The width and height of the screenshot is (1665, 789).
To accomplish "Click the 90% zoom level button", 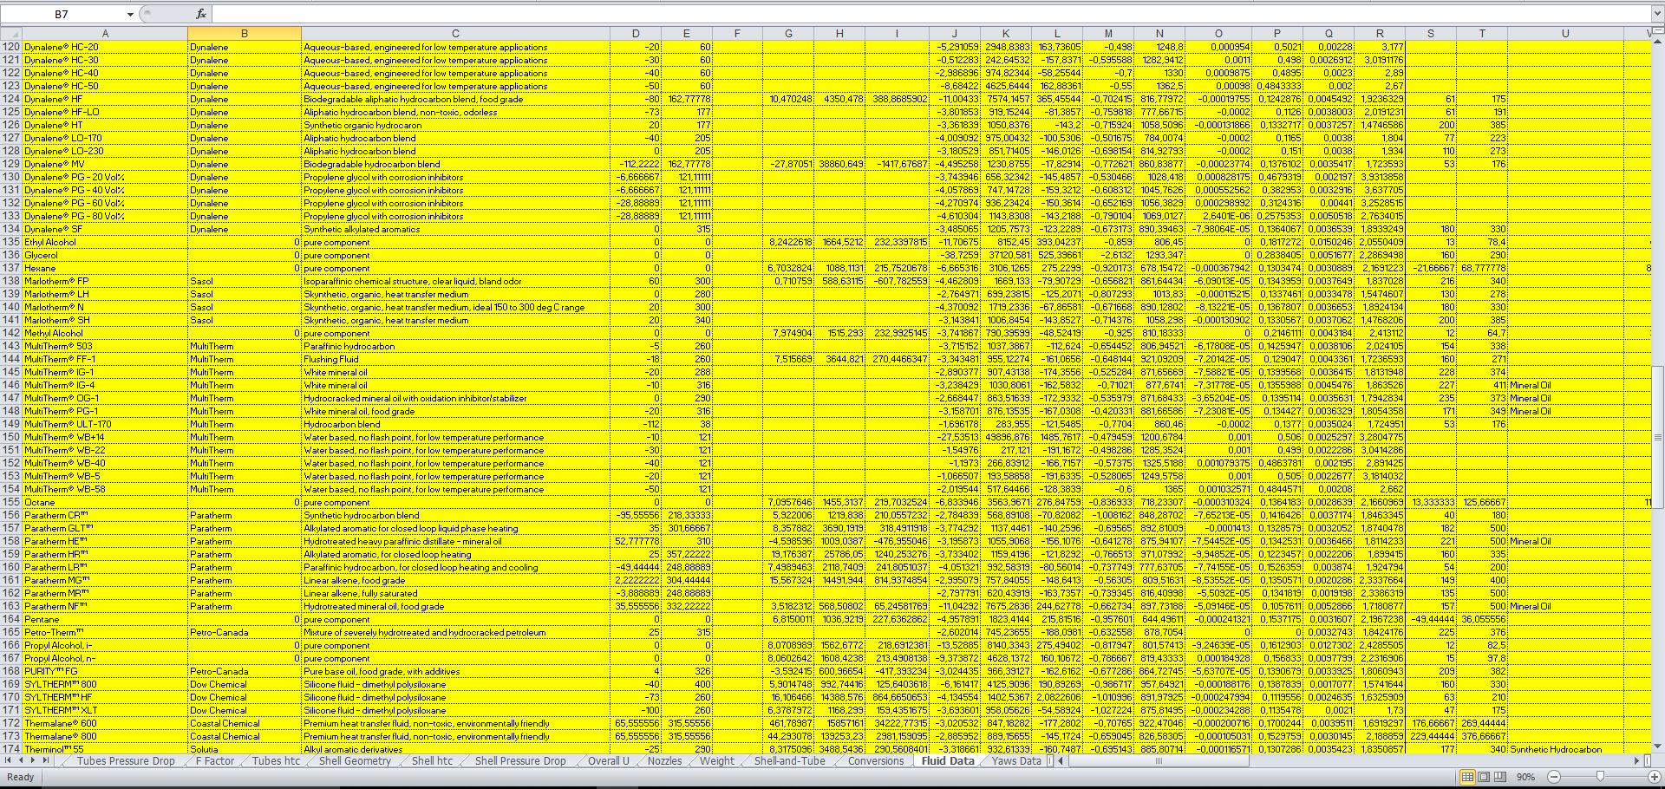I will click(1525, 777).
